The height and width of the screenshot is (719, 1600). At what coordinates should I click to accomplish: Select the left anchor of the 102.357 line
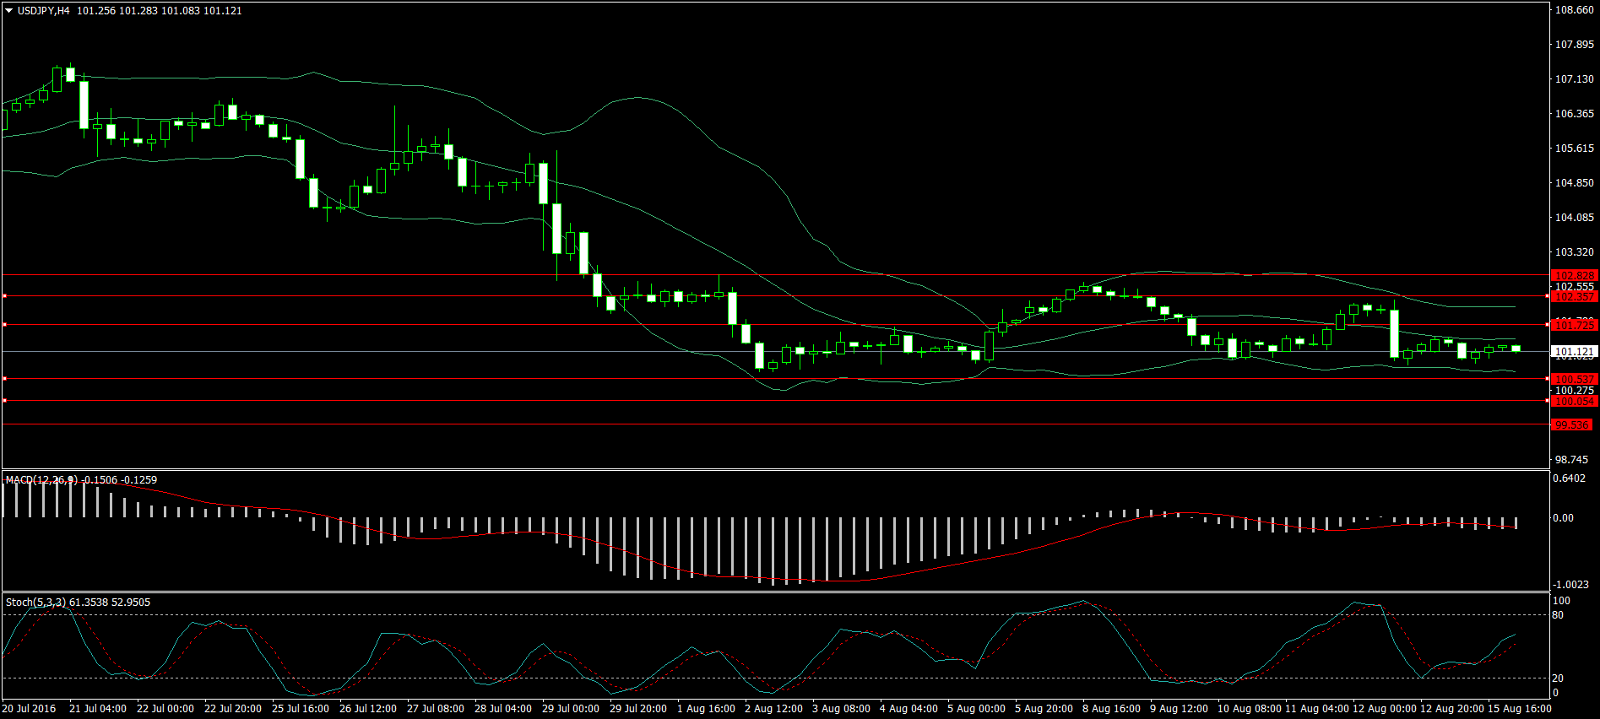click(x=4, y=296)
